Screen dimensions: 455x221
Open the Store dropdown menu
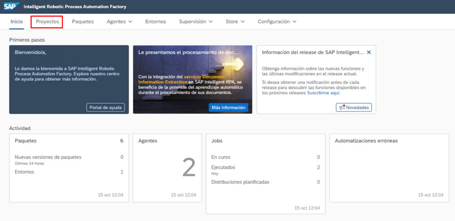click(x=235, y=22)
